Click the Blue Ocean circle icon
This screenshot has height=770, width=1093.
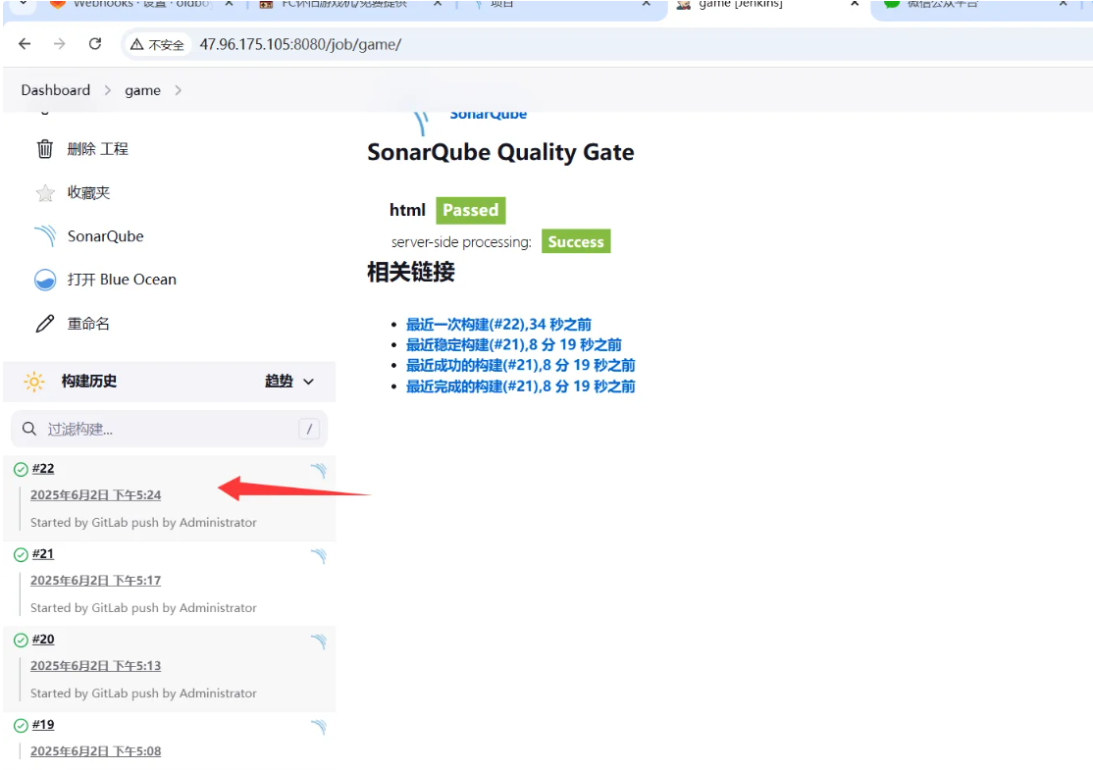pyautogui.click(x=44, y=280)
